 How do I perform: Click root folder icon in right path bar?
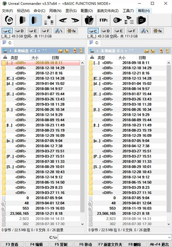pyautogui.click(x=147, y=51)
